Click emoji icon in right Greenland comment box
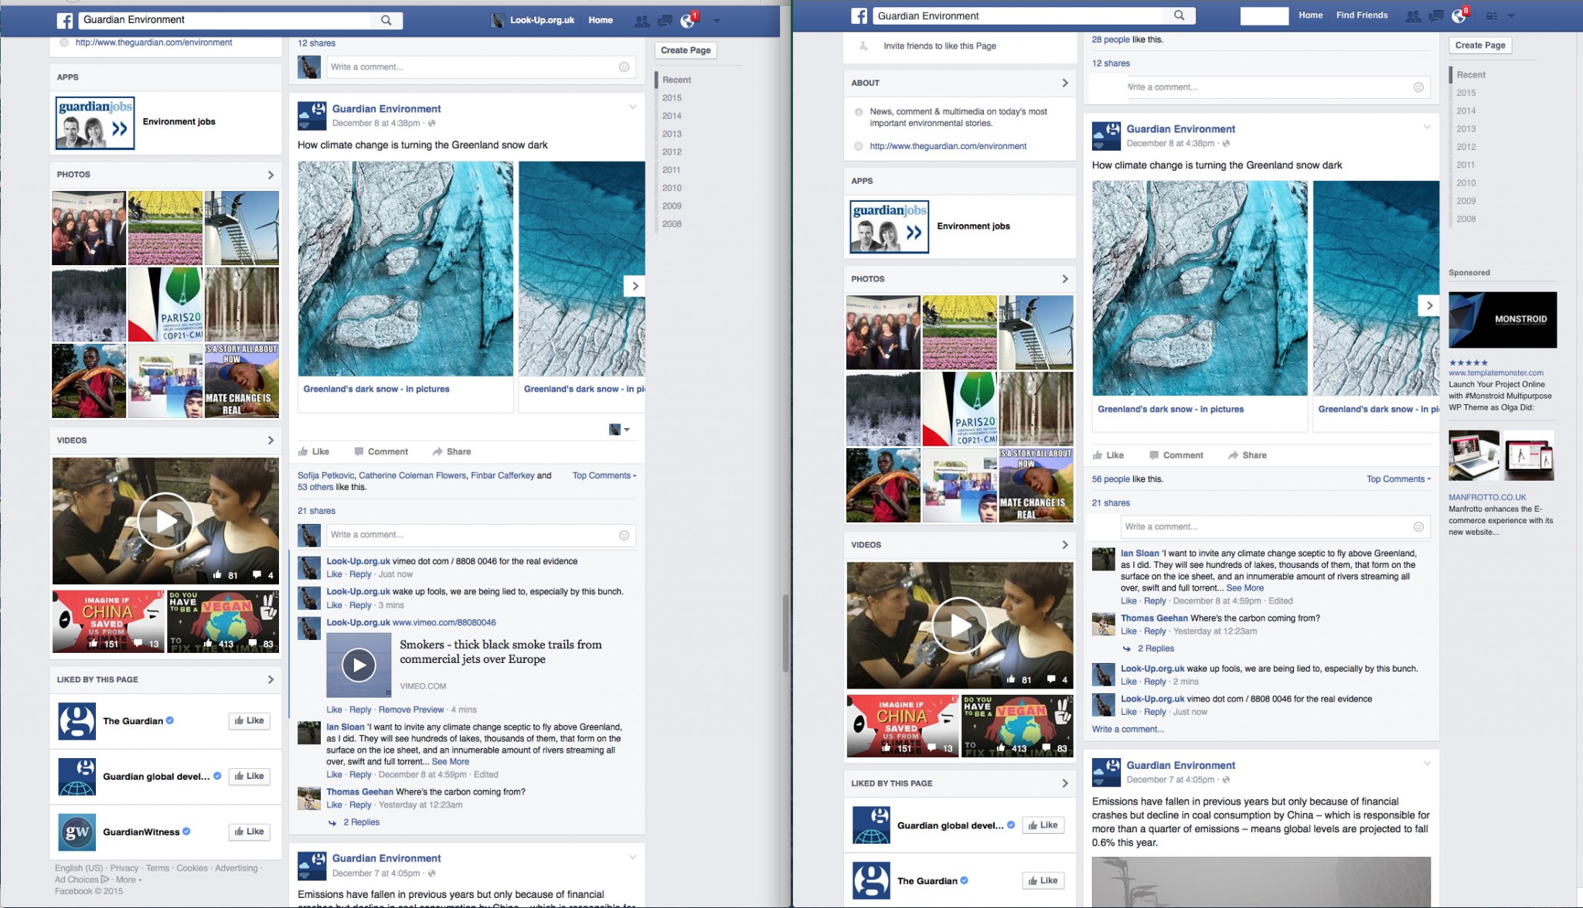The height and width of the screenshot is (908, 1583). point(1418,527)
